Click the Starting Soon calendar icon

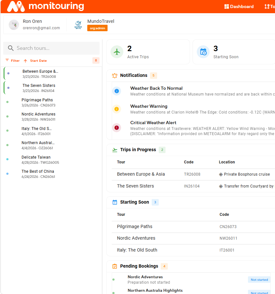[x=203, y=52]
